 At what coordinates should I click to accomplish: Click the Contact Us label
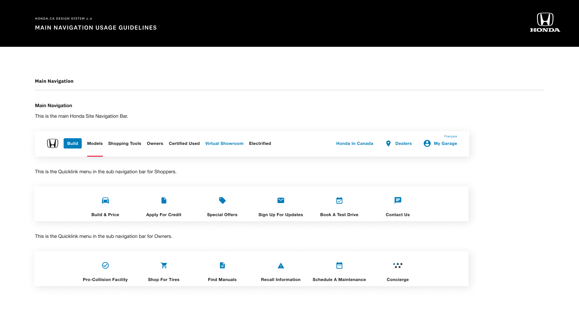click(398, 215)
